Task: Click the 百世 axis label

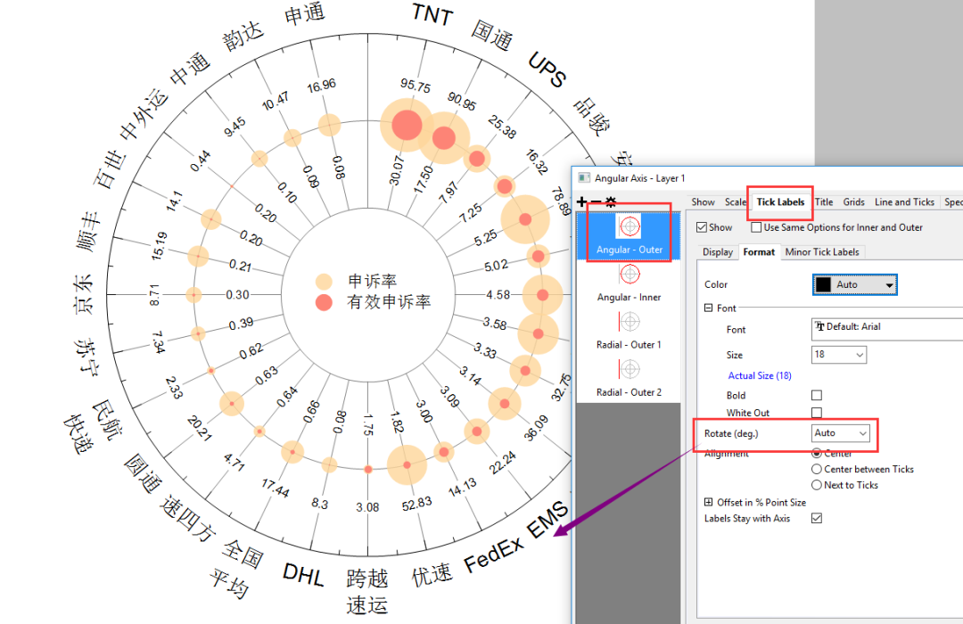Action: (110, 168)
